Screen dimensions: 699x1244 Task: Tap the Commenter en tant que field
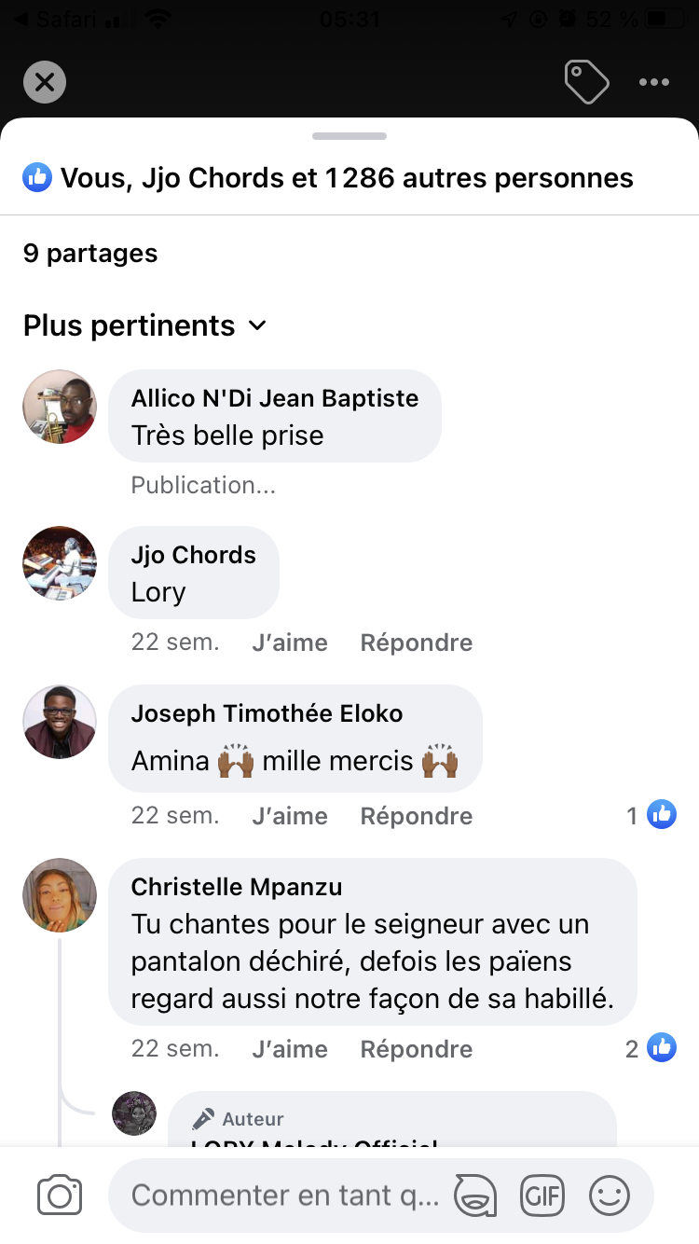[284, 1196]
